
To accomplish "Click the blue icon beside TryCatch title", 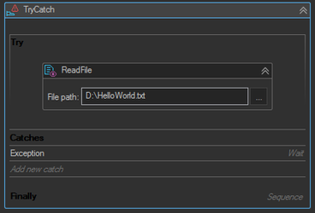I will click(10, 14).
